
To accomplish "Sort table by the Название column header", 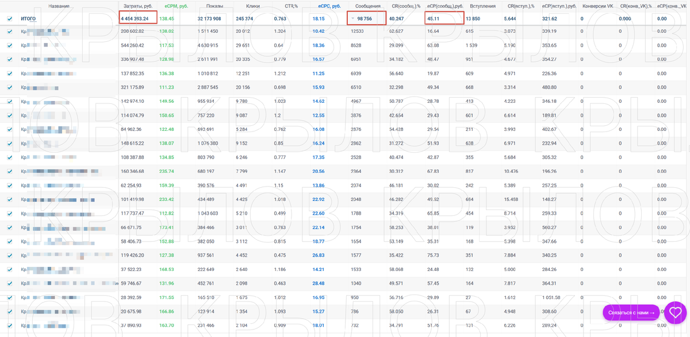I will point(59,6).
